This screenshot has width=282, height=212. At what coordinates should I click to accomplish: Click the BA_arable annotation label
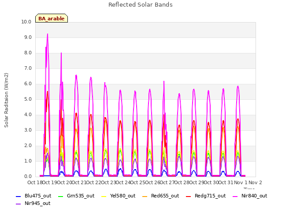pyautogui.click(x=52, y=18)
